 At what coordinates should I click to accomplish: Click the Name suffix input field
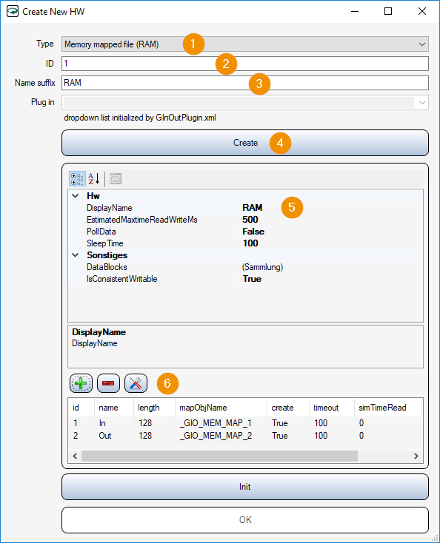(x=245, y=83)
